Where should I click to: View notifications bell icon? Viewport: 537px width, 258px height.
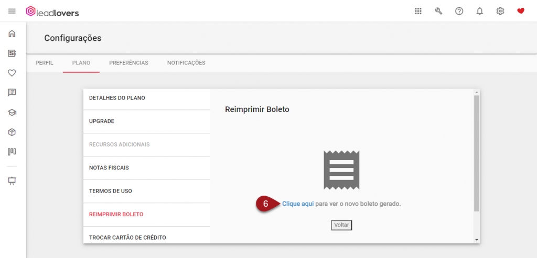pyautogui.click(x=479, y=11)
